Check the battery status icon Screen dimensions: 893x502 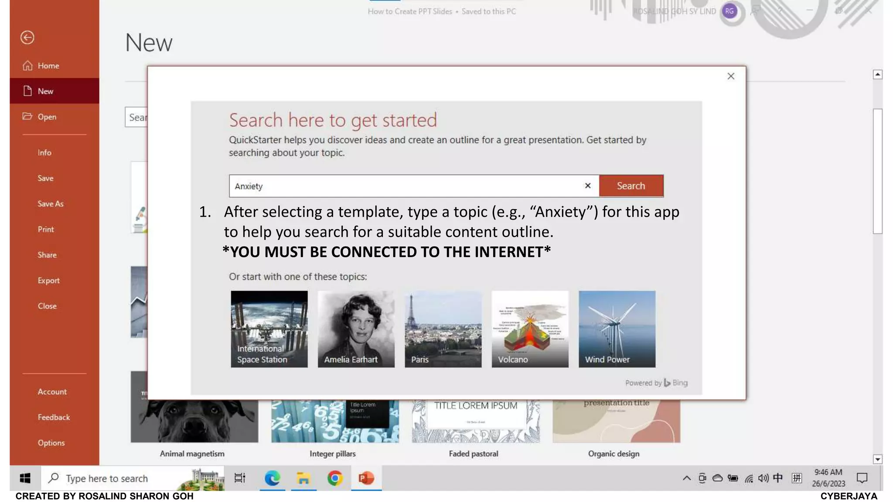pos(733,478)
